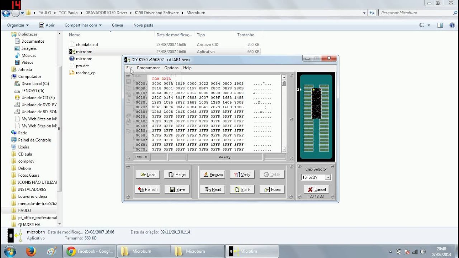Click the Nova pasta button

[x=143, y=25]
